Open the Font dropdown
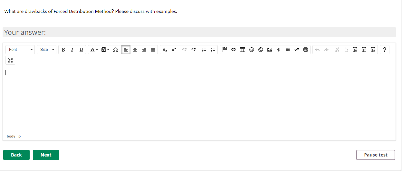The image size is (402, 171). click(20, 50)
